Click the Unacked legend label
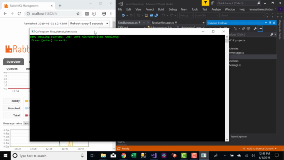The image size is (284, 160). (14, 108)
